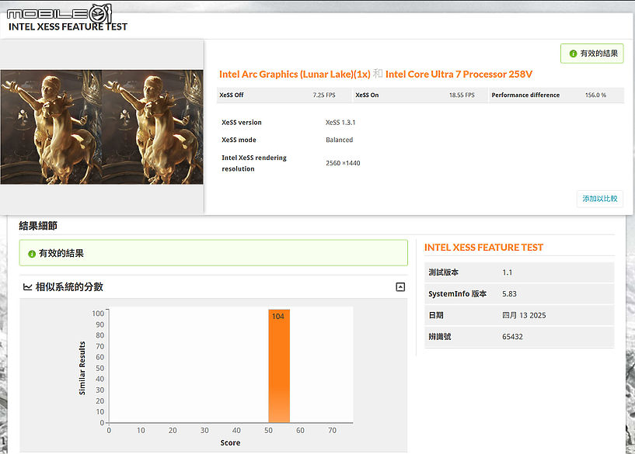The height and width of the screenshot is (454, 635).
Task: Click the 有效的結果 badge in the top right
Action: coord(592,54)
